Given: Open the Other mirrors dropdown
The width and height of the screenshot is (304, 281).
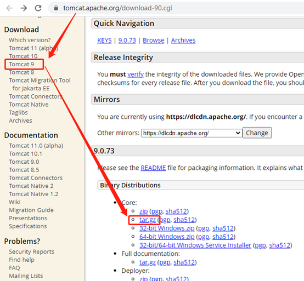Looking at the screenshot, I should [x=192, y=133].
